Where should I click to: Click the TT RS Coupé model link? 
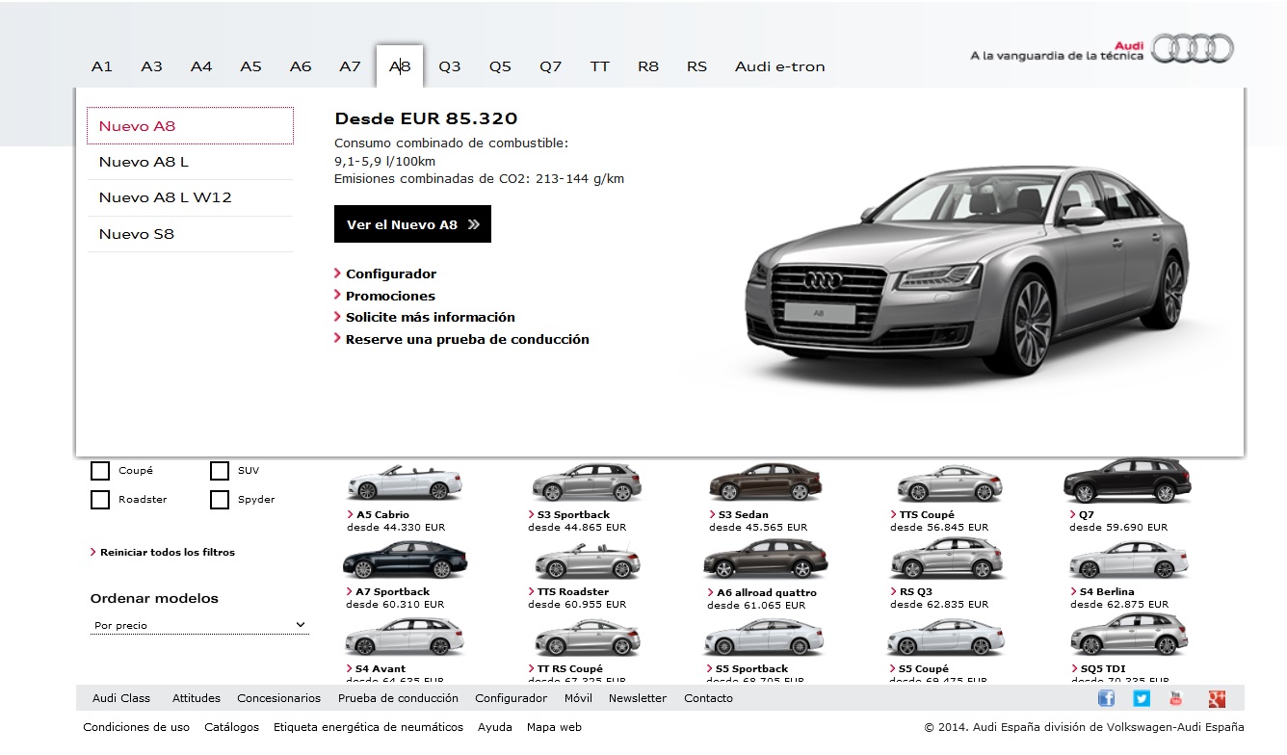(569, 668)
